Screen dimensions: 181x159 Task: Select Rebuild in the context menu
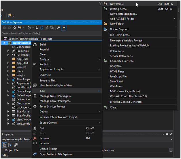coord(44,49)
